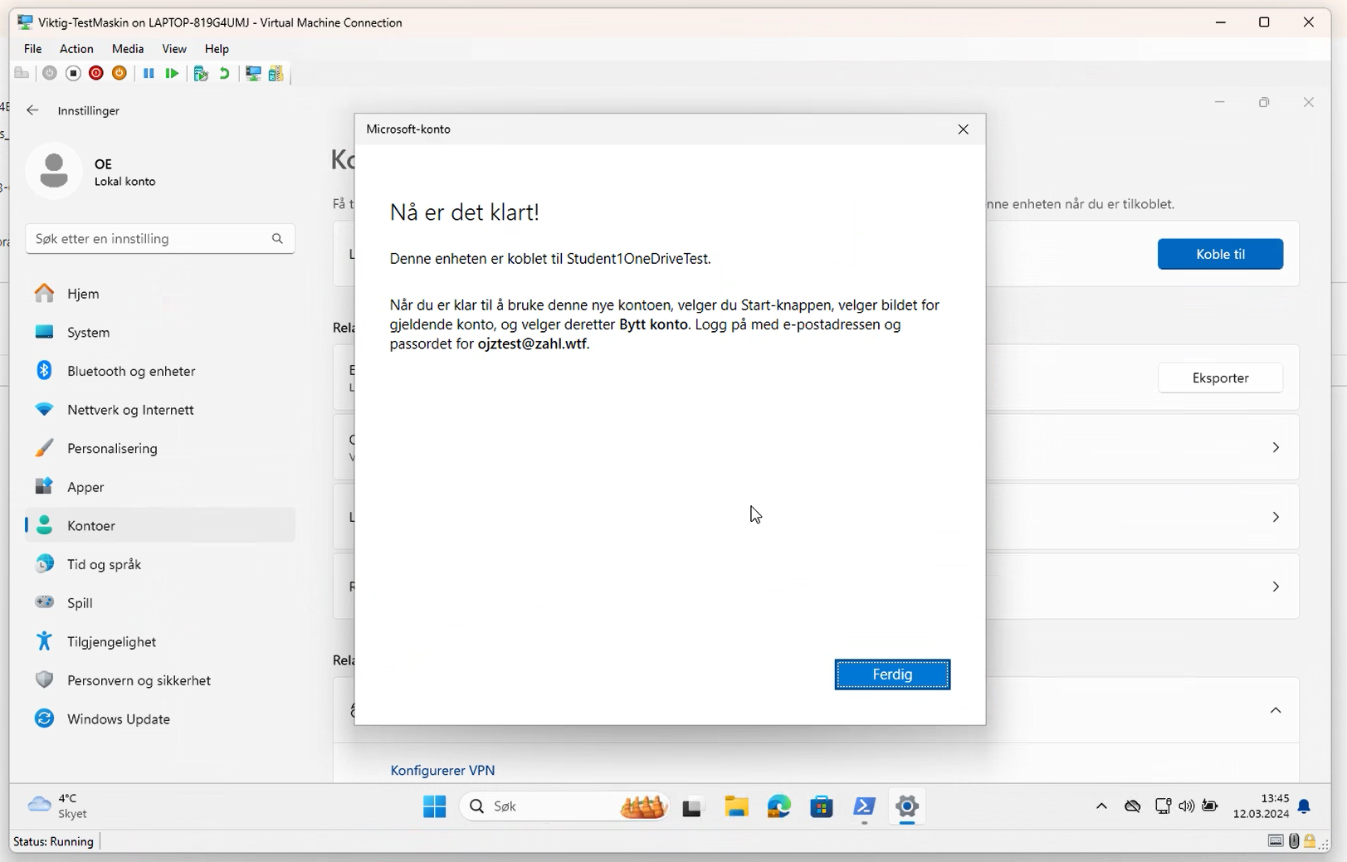This screenshot has width=1347, height=862.
Task: Create a VM checkpoint via toolbar icon
Action: tap(200, 74)
